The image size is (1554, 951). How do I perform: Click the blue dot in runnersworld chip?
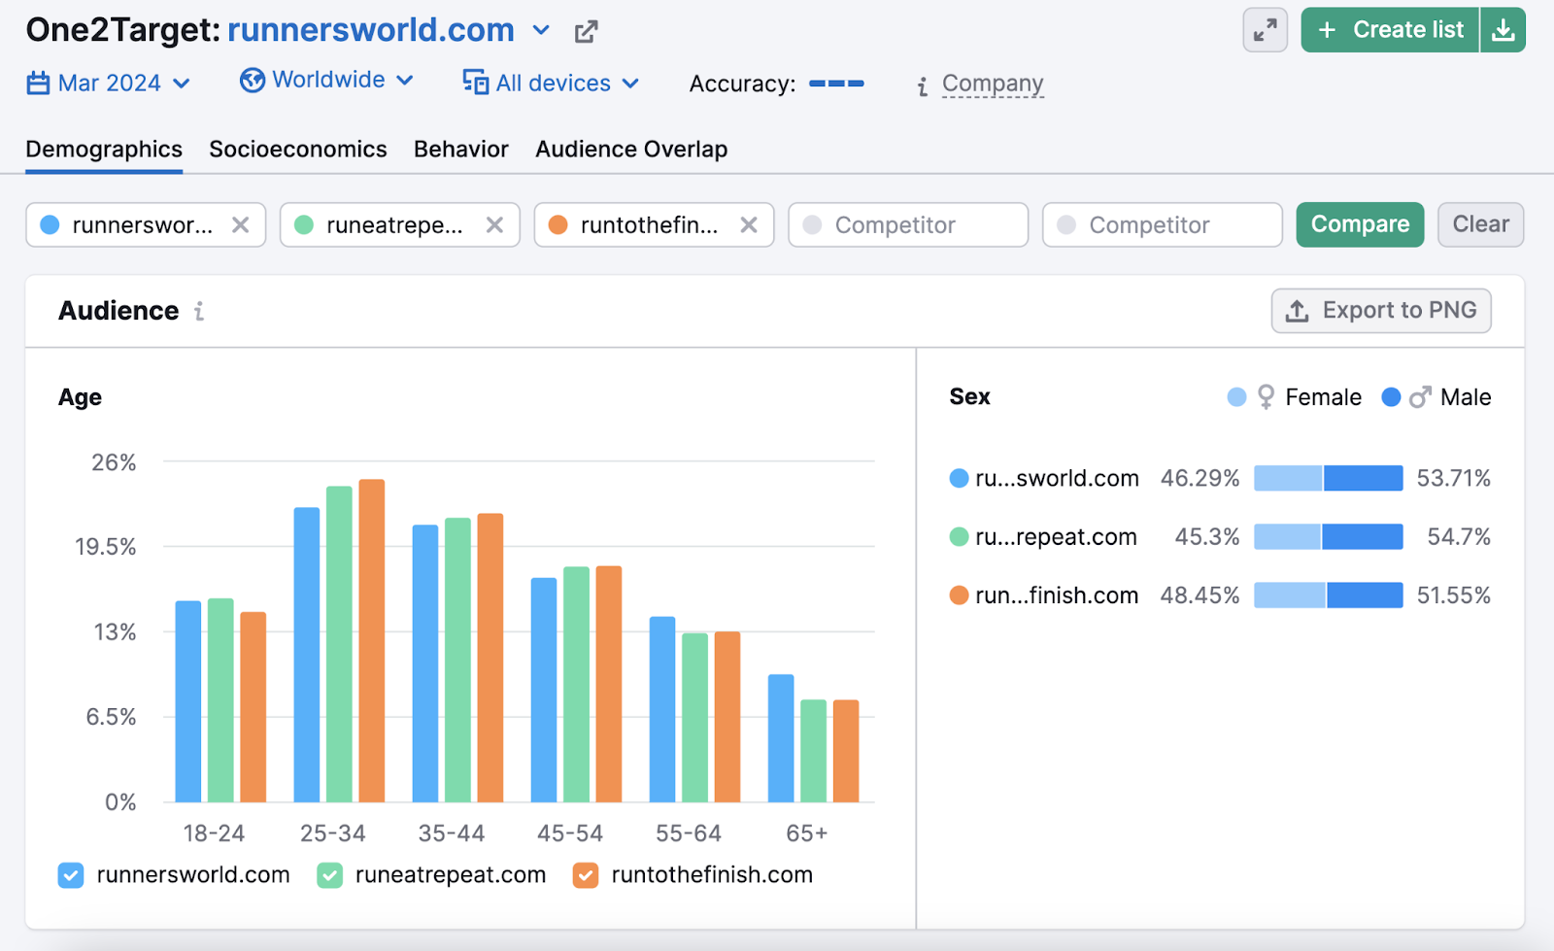(x=51, y=225)
